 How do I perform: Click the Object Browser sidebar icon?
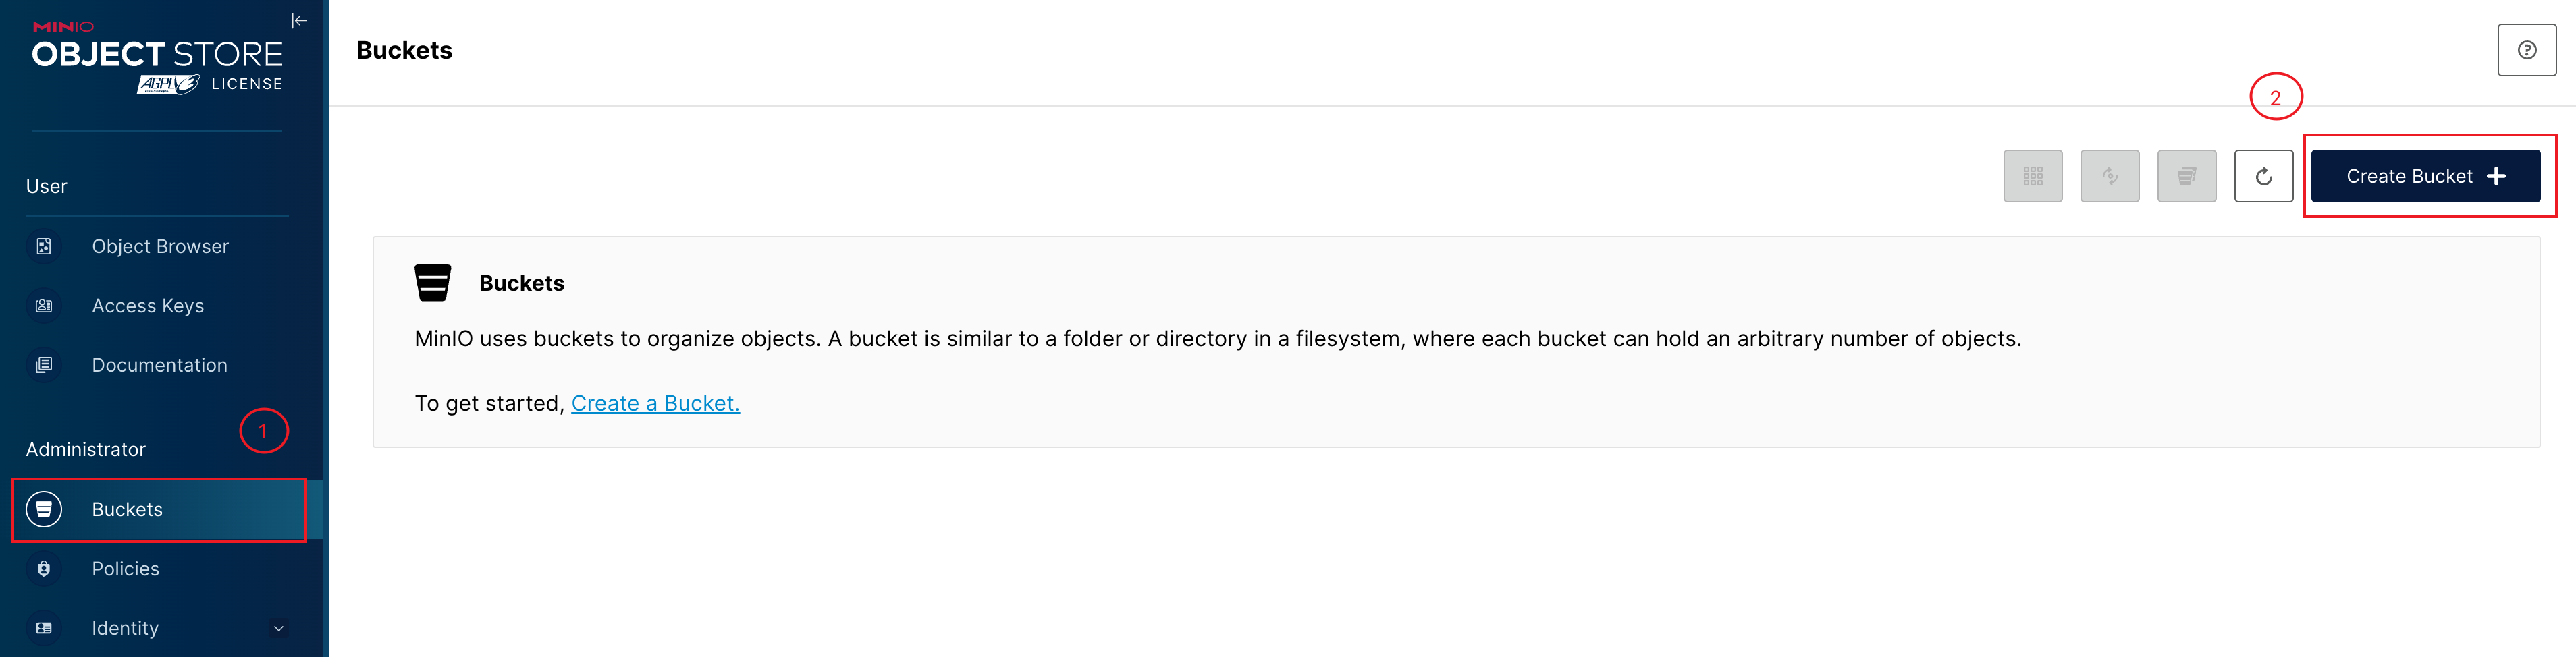[x=44, y=247]
